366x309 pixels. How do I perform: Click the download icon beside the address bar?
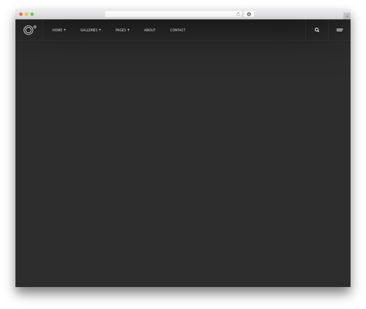(249, 14)
